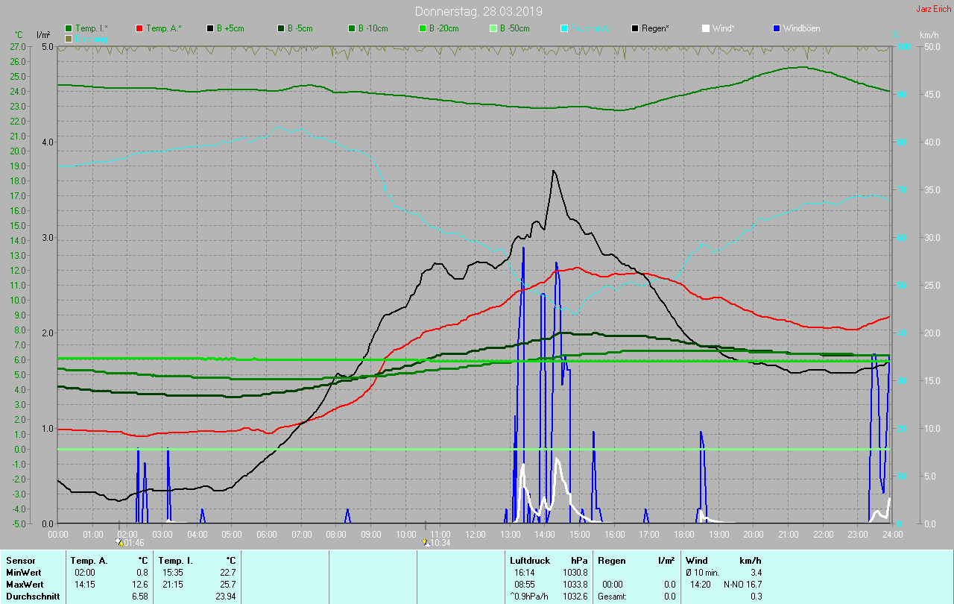This screenshot has width=954, height=604.
Task: Click the sun marker icon at 01:46
Action: 119,543
